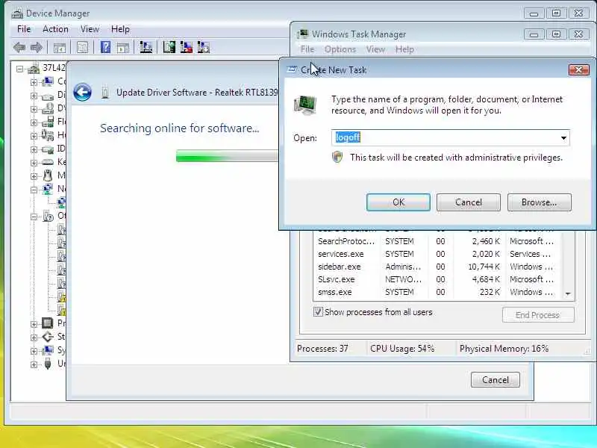Viewport: 597px width, 448px height.
Task: Click the blue question-mark Help toolbar icon
Action: pyautogui.click(x=105, y=47)
